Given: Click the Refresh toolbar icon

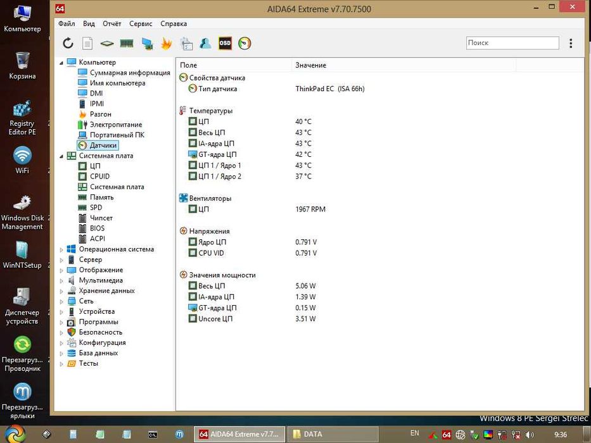Looking at the screenshot, I should pyautogui.click(x=68, y=43).
